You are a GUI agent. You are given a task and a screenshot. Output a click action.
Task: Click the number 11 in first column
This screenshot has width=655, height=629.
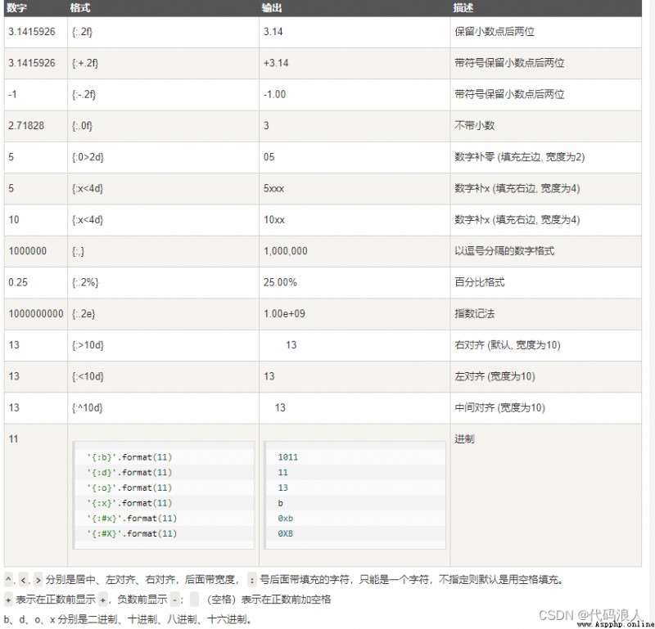coord(13,438)
